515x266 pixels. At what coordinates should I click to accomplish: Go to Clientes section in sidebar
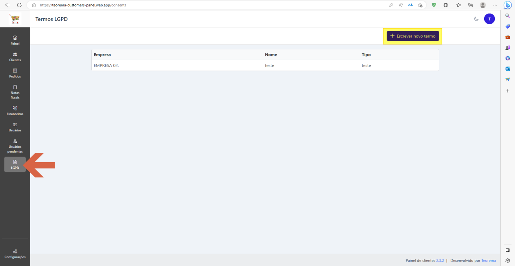coord(15,57)
